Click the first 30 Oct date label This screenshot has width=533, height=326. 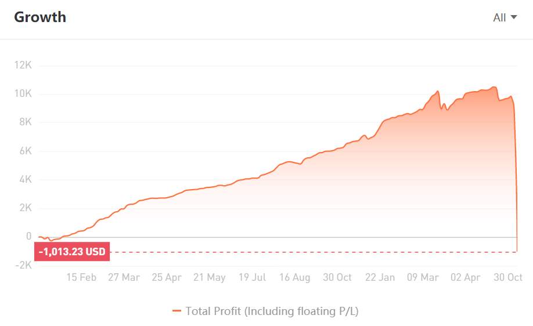coord(337,277)
